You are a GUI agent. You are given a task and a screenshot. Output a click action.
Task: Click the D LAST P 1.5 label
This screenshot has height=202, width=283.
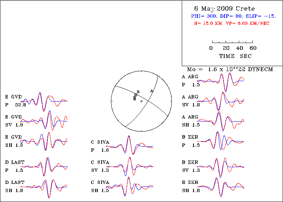click(x=15, y=166)
